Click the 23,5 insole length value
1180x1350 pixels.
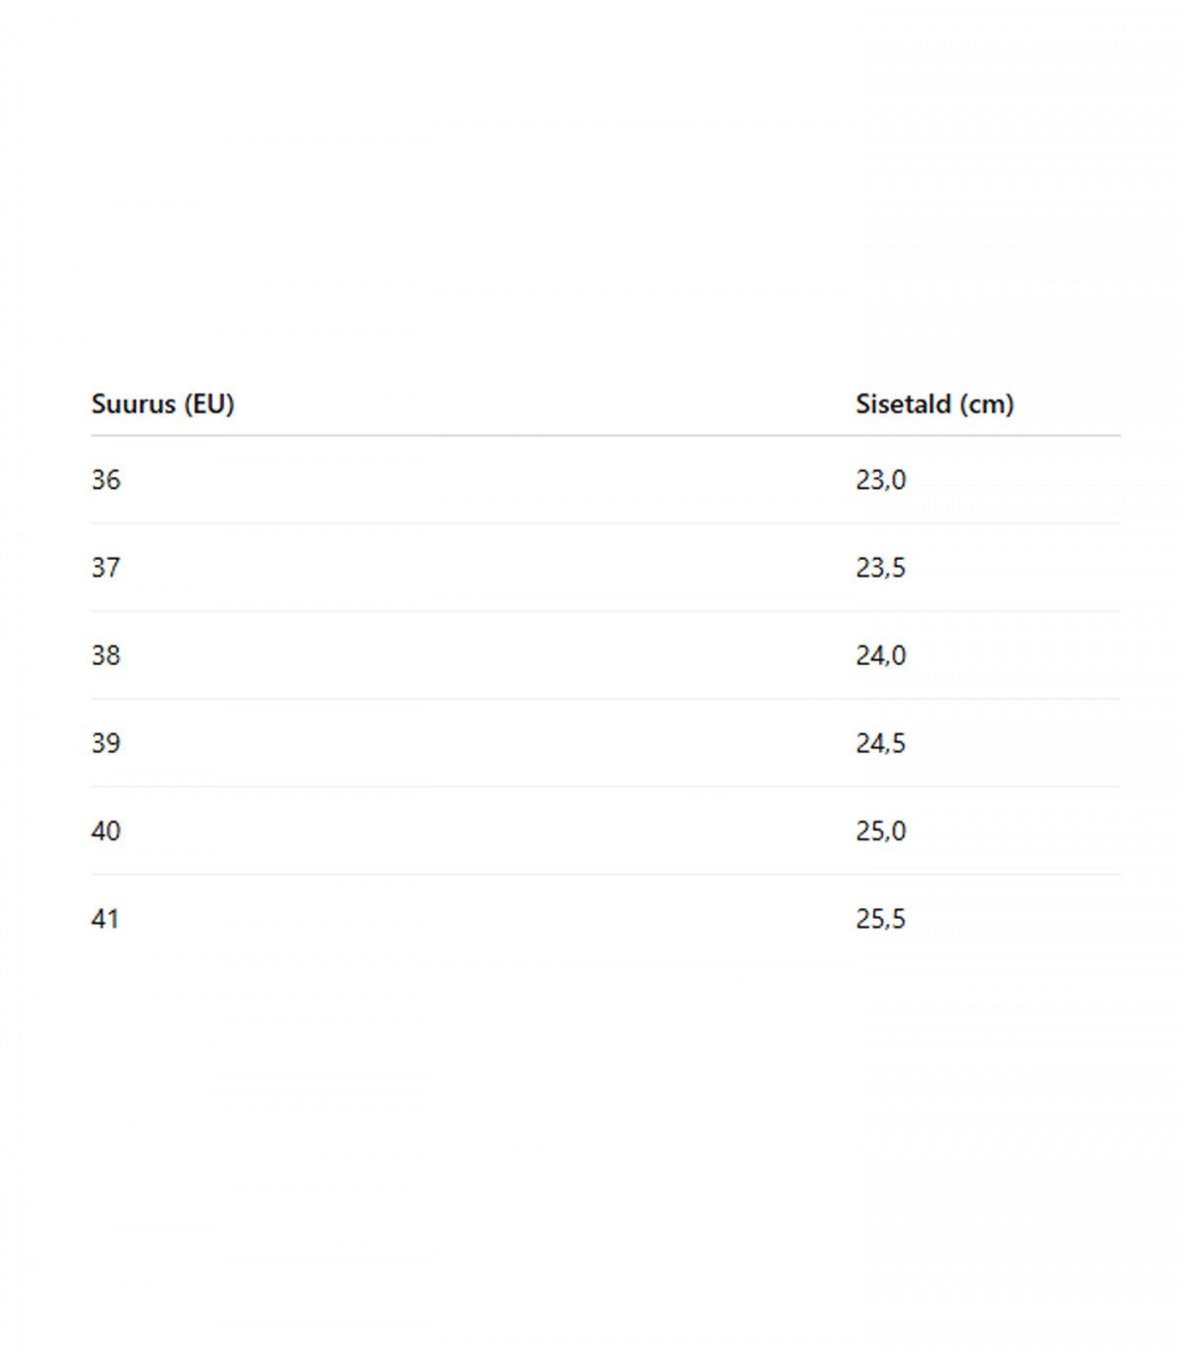point(880,568)
